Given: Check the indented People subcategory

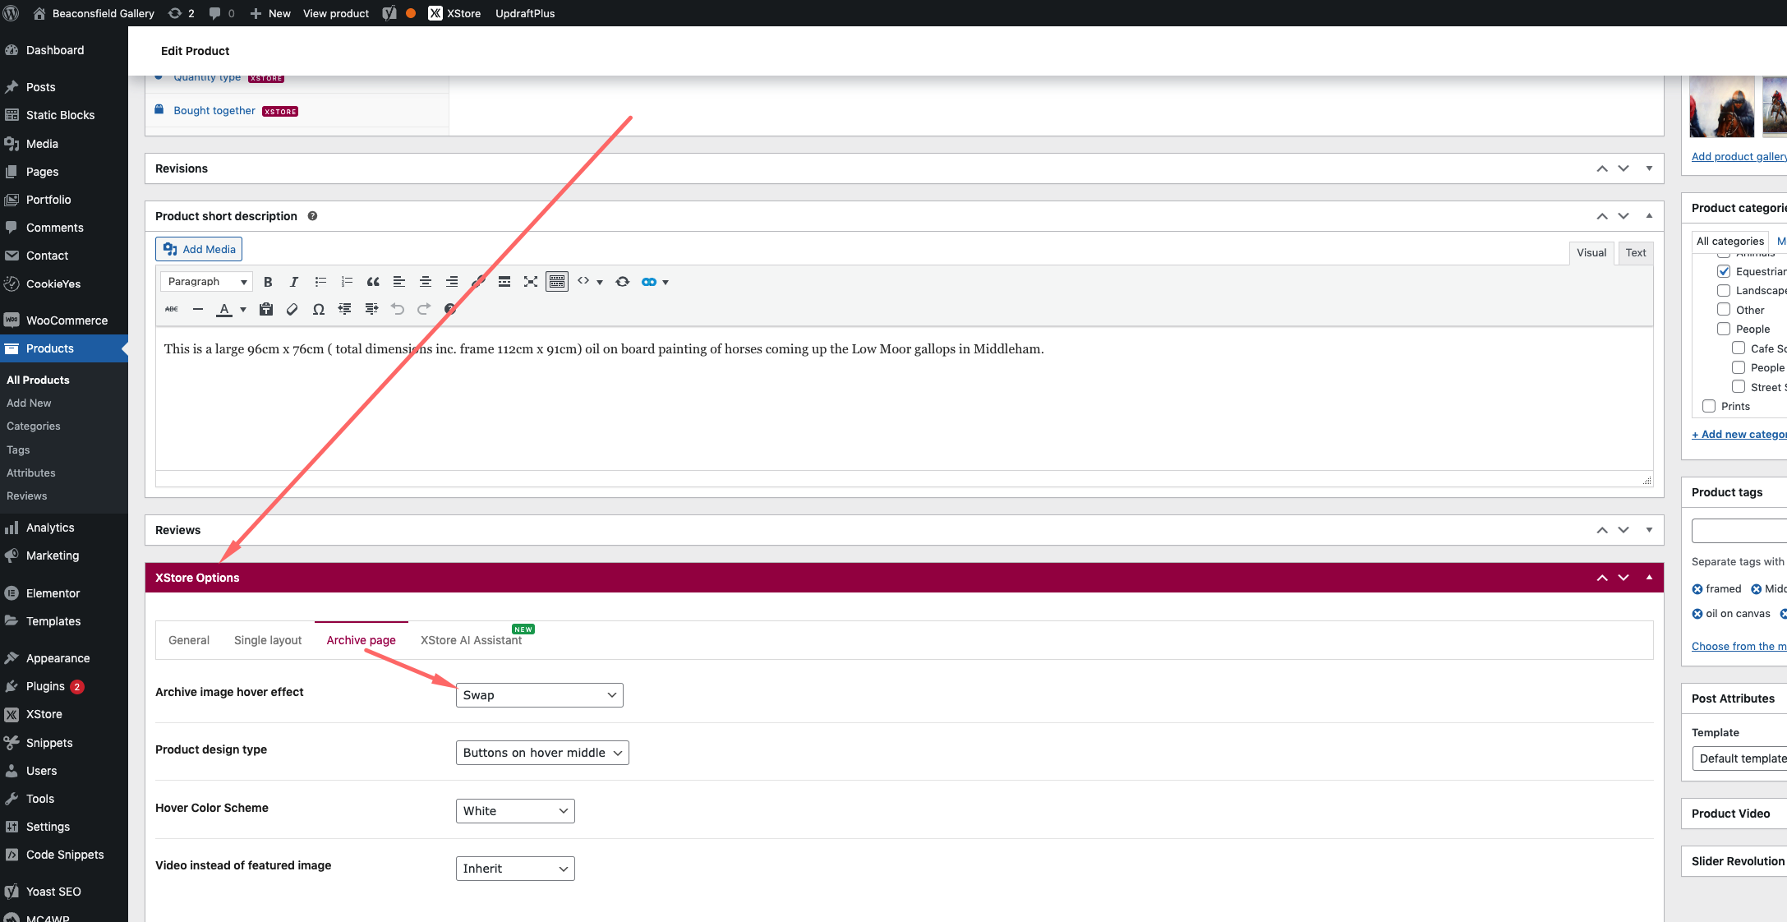Looking at the screenshot, I should [x=1739, y=367].
